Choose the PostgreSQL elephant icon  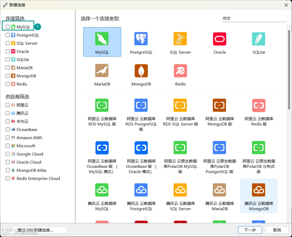click(x=141, y=39)
